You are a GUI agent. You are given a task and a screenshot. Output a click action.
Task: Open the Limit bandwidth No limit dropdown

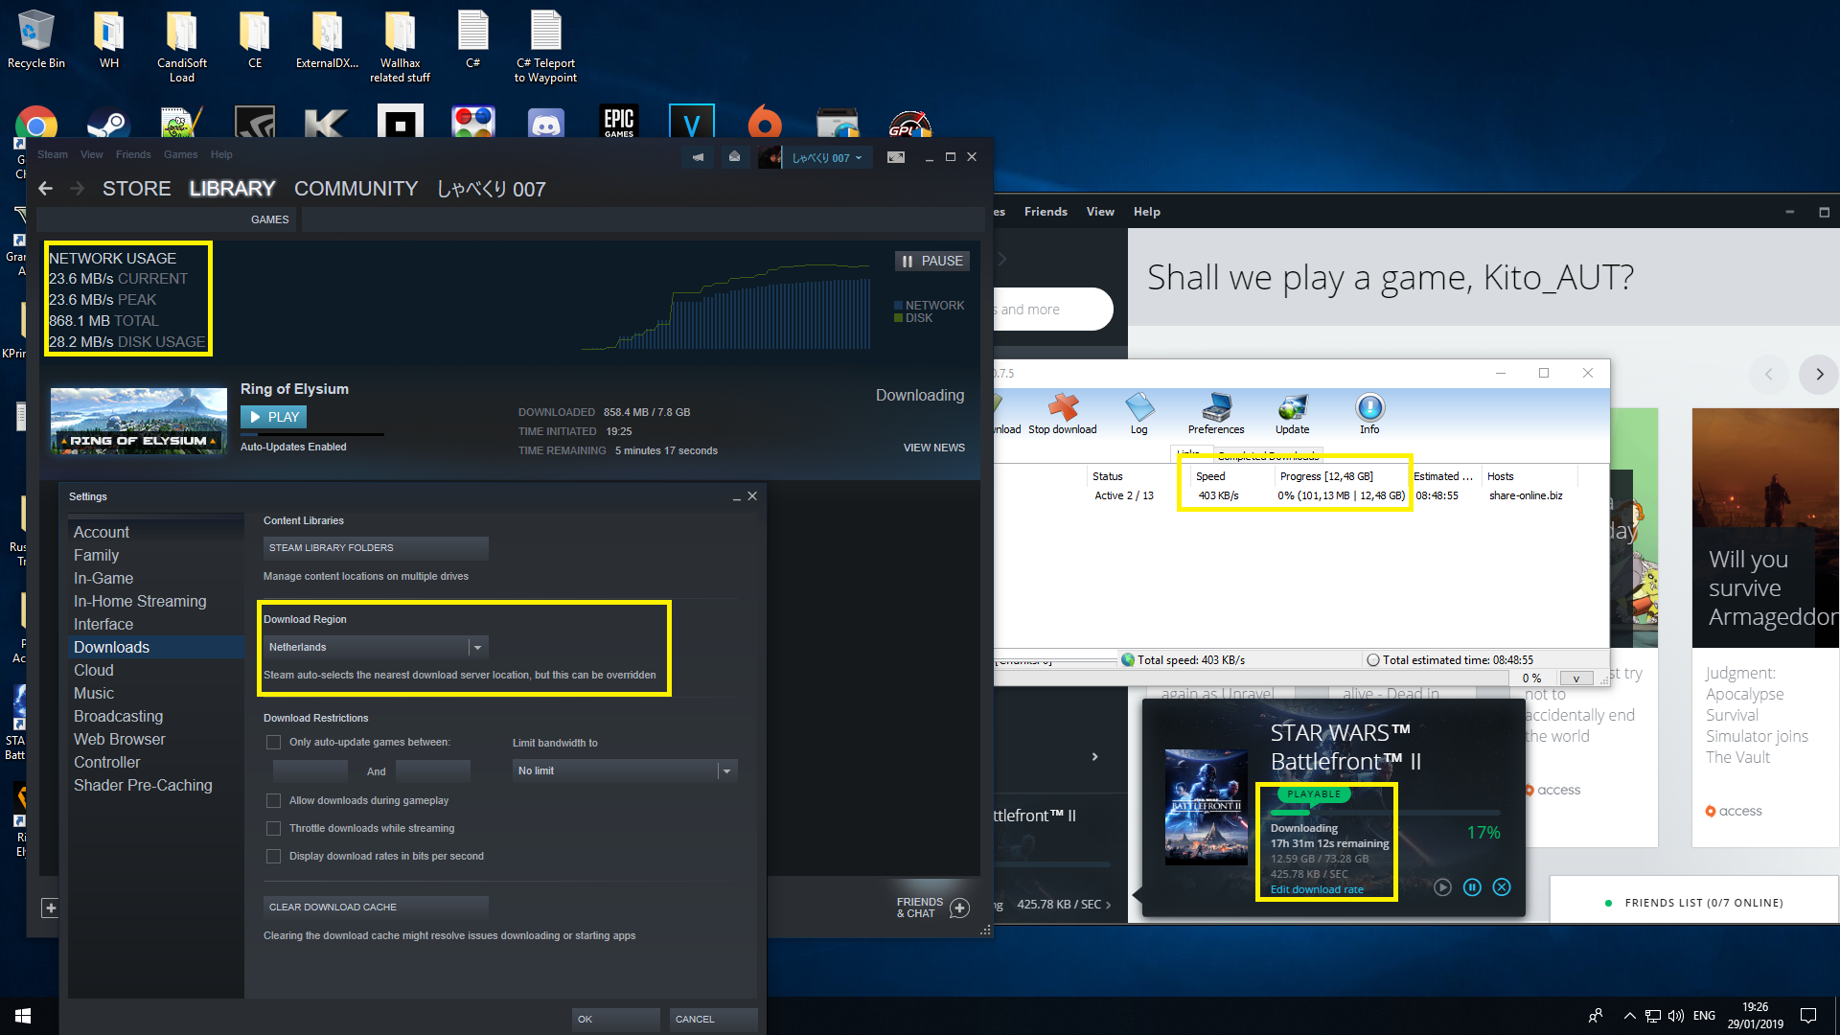625,771
